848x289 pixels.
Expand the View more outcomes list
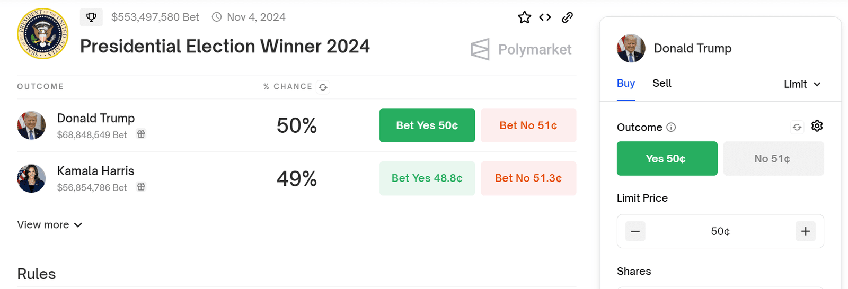coord(50,225)
